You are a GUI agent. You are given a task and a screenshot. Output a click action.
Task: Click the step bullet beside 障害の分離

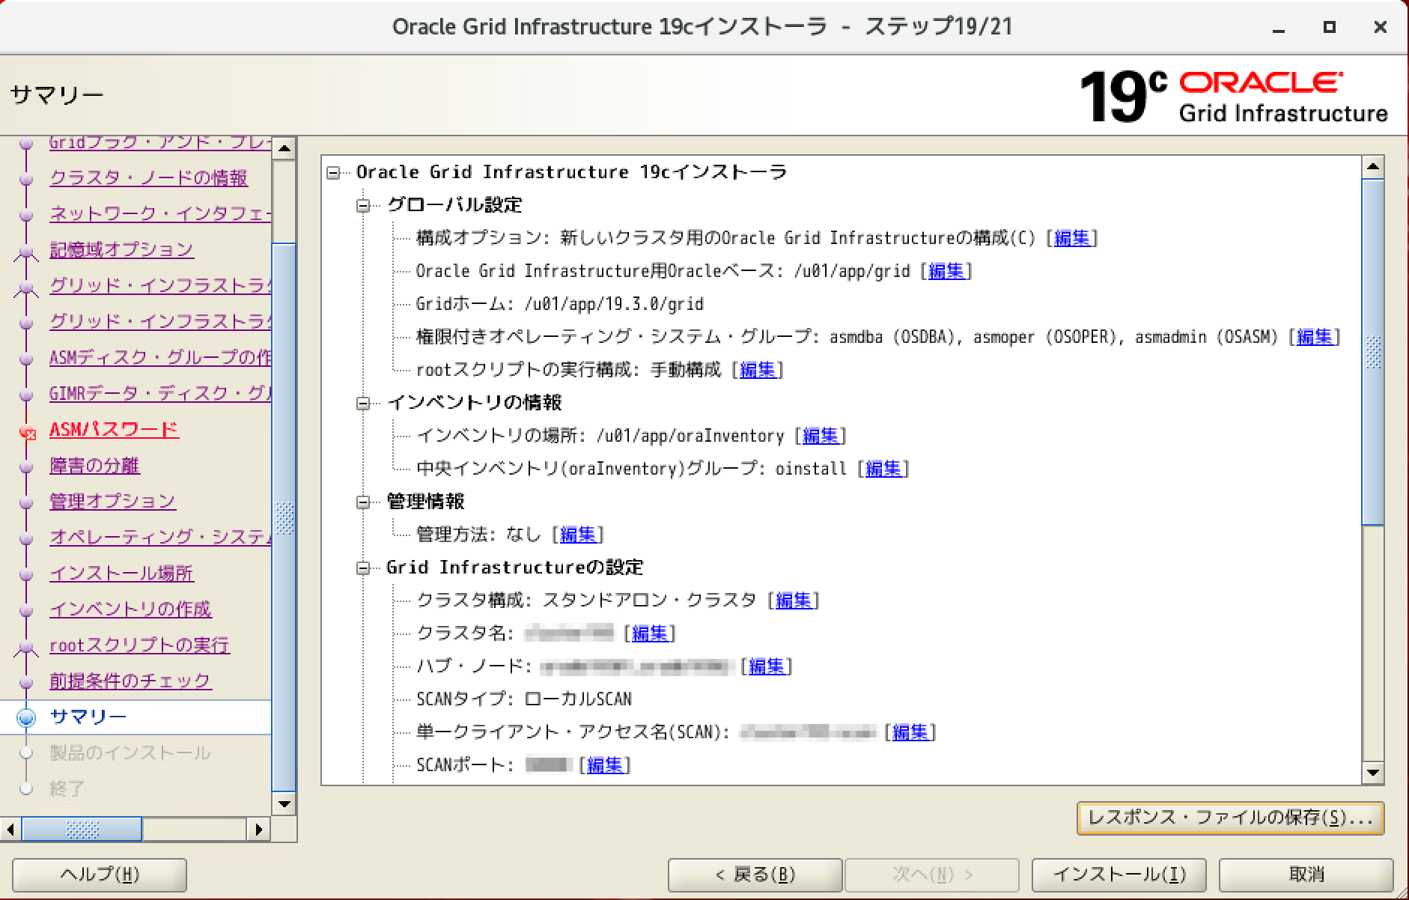pos(27,466)
